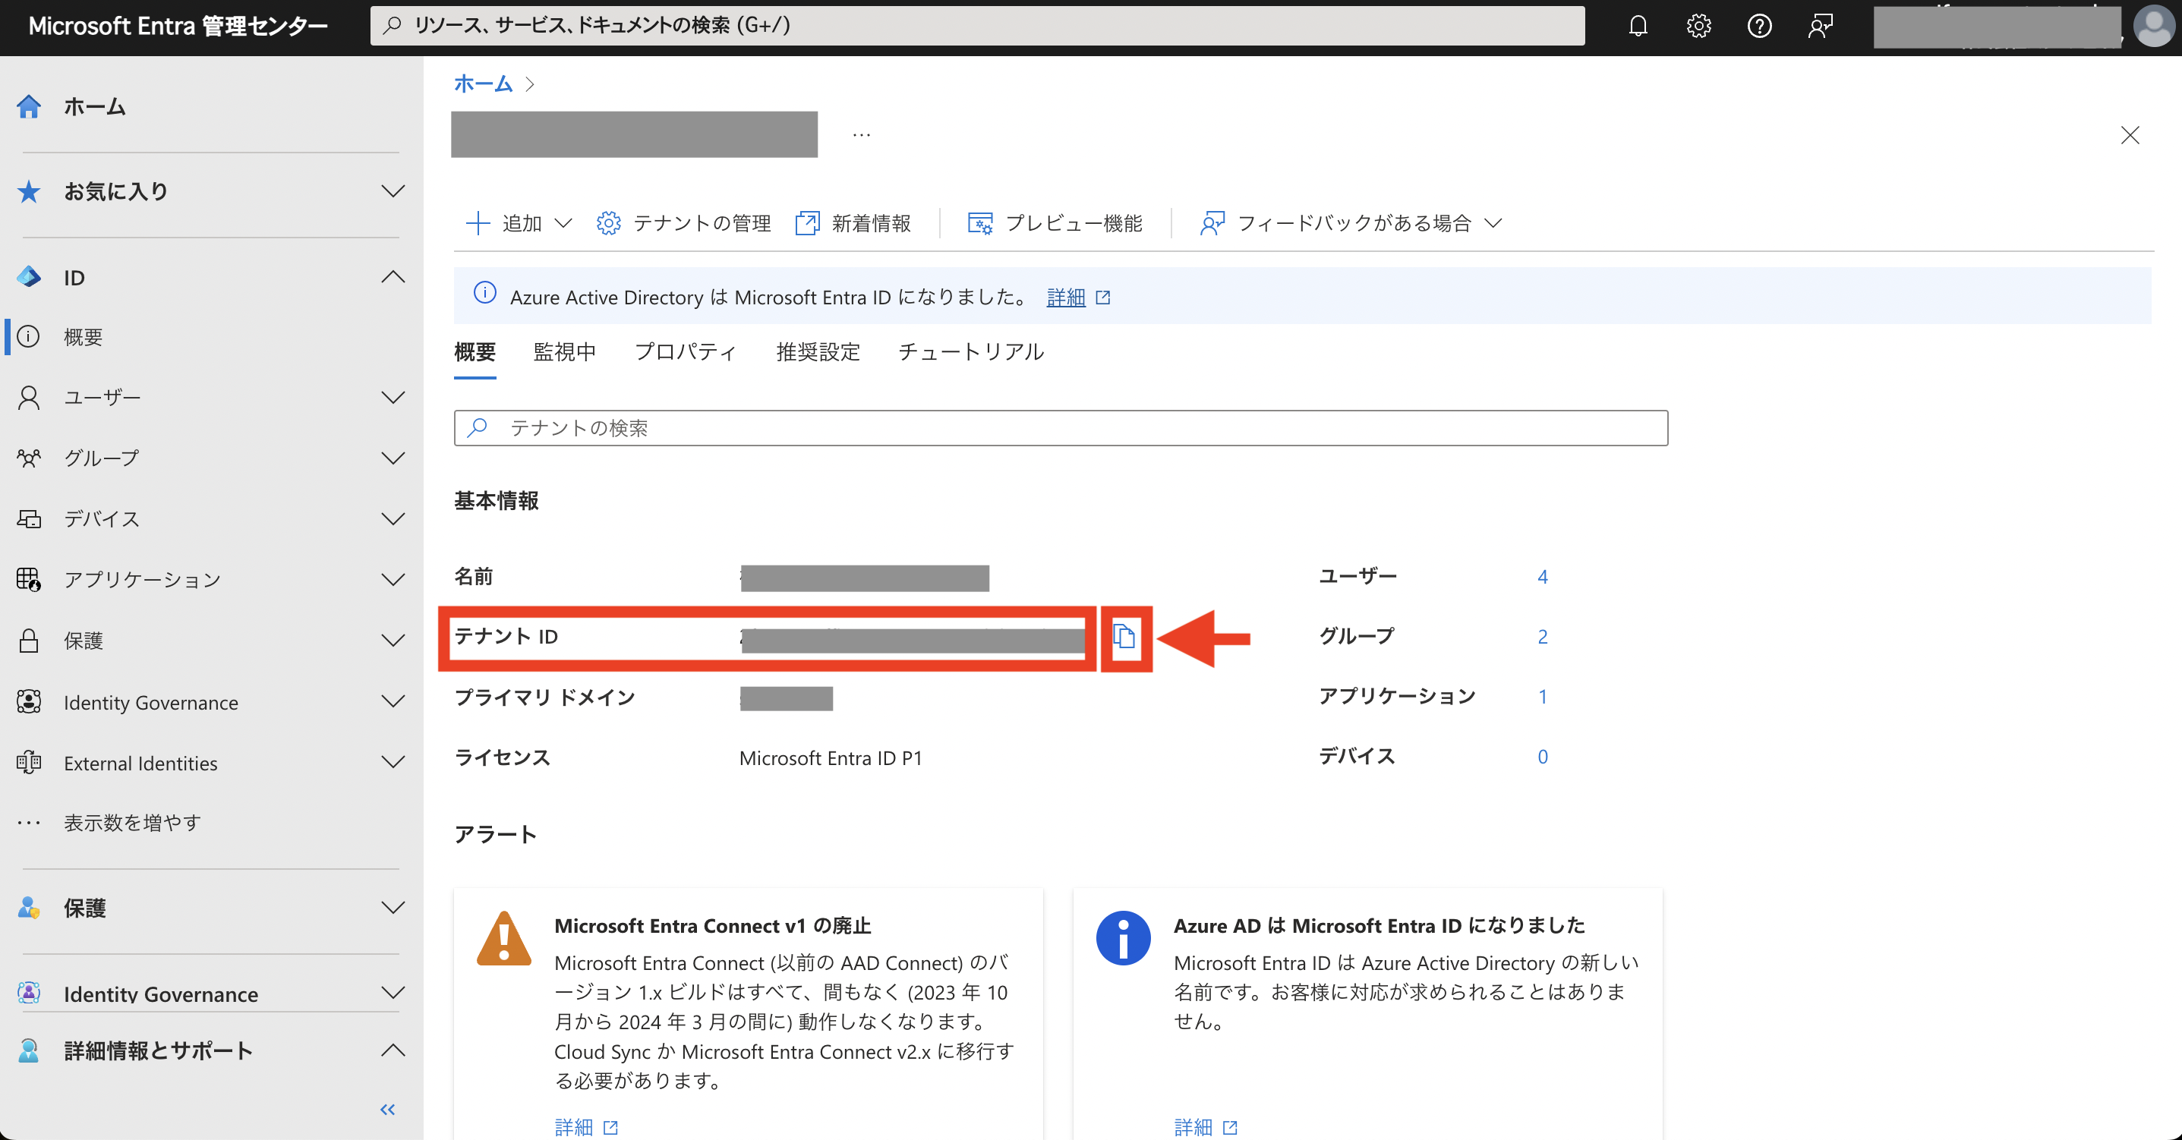This screenshot has height=1140, width=2182.
Task: Click the info circle icon in banner
Action: (484, 293)
